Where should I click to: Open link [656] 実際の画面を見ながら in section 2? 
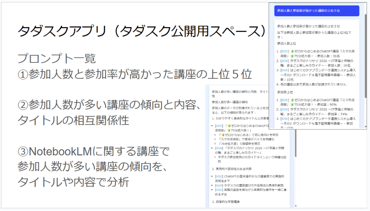218,190
